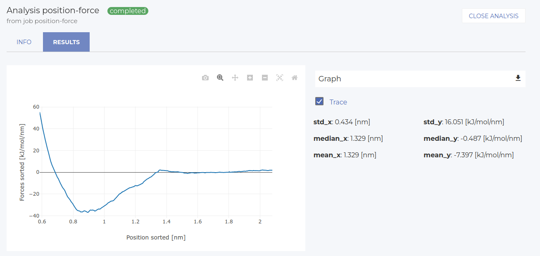The width and height of the screenshot is (540, 256).
Task: Click the mean_y statistic value
Action: [x=494, y=155]
